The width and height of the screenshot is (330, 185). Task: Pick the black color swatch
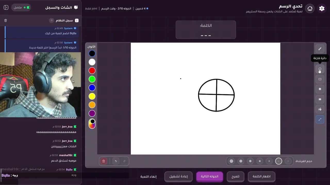92,53
